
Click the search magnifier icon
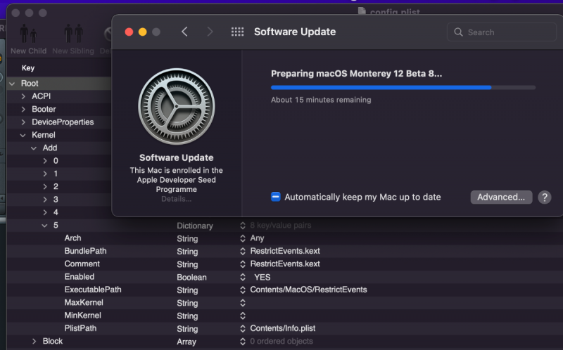point(458,32)
